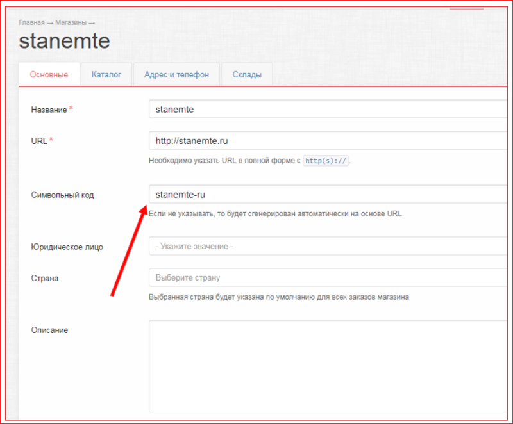Select the Склады tab
This screenshot has height=424, width=513.
pos(246,74)
